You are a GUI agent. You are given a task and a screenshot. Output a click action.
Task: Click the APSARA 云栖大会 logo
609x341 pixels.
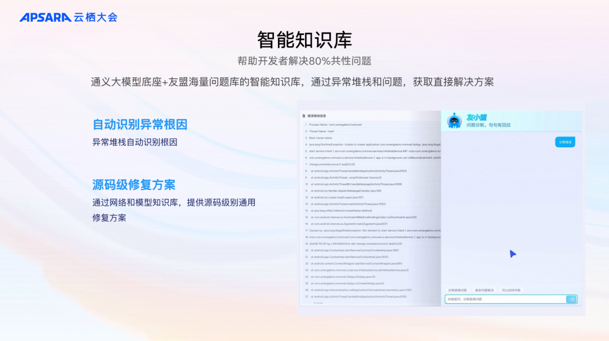click(x=68, y=17)
